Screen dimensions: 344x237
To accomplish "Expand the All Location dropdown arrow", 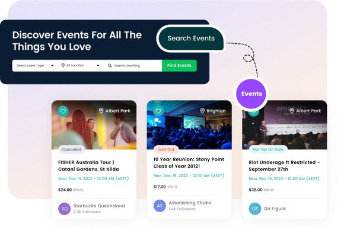I will [x=98, y=66].
